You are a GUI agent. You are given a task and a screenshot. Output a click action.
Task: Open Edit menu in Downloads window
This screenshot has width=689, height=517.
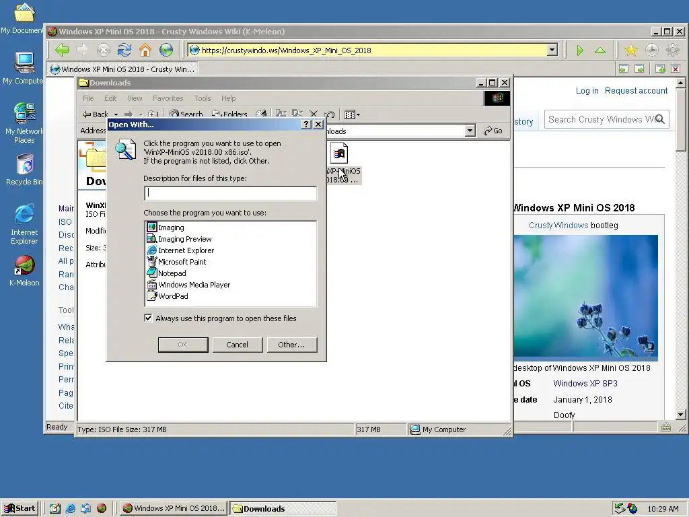(x=110, y=98)
